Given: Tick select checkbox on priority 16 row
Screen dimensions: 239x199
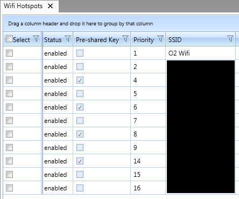Looking at the screenshot, I should 9,188.
